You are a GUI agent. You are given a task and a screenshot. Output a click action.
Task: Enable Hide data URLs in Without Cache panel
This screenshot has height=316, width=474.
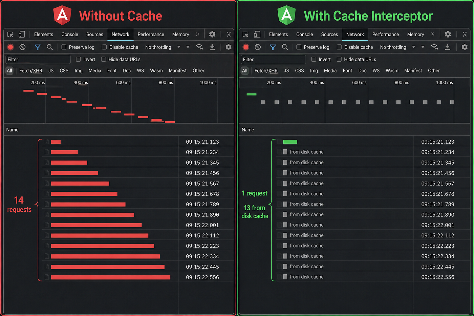(104, 59)
